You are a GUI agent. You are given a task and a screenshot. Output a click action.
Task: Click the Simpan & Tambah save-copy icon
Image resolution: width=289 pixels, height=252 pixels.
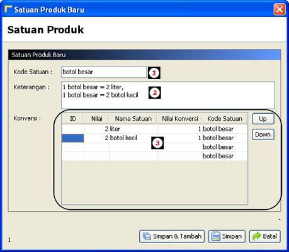click(x=147, y=236)
